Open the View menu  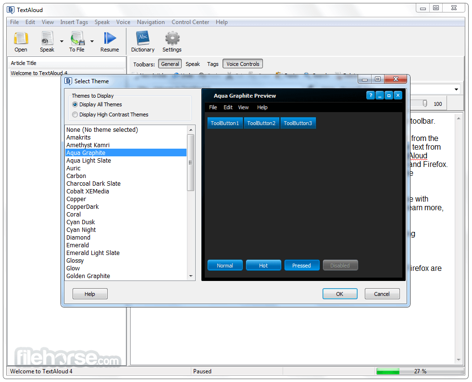point(48,22)
